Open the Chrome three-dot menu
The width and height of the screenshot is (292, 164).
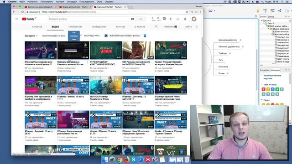coord(201,12)
